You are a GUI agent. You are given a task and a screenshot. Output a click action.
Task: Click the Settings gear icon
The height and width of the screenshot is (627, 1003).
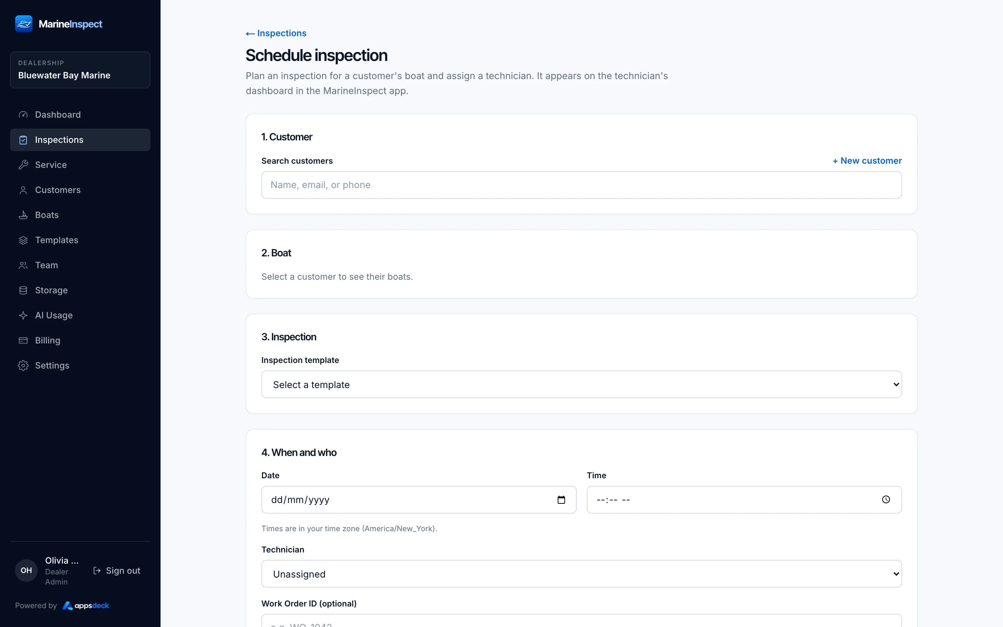point(23,366)
